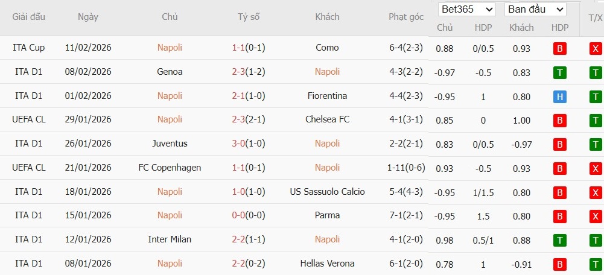
Task: Click the 11/02/2026 date cell
Action: (88, 48)
